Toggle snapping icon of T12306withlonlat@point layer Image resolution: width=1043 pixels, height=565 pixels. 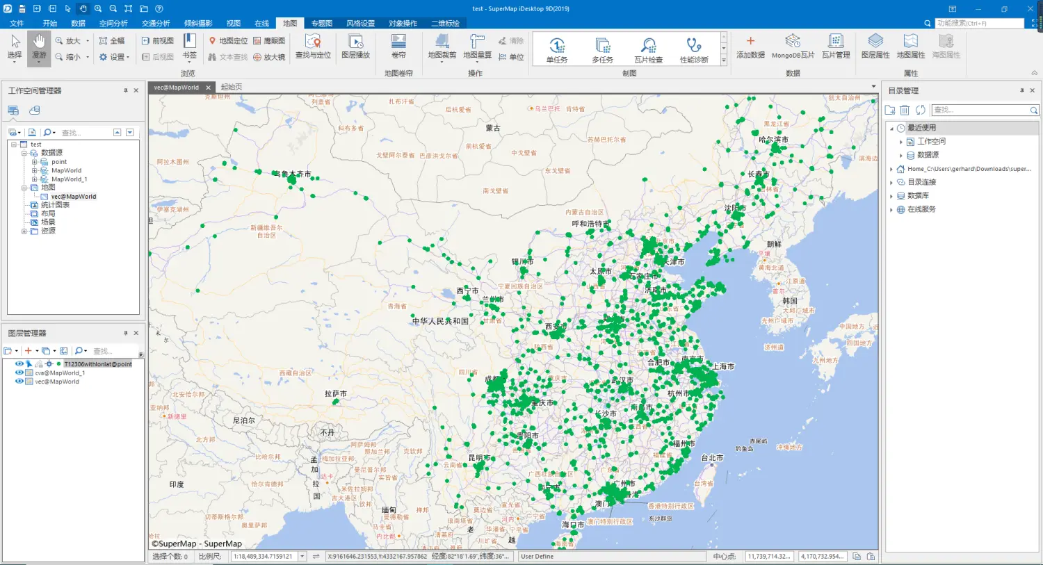(x=49, y=363)
